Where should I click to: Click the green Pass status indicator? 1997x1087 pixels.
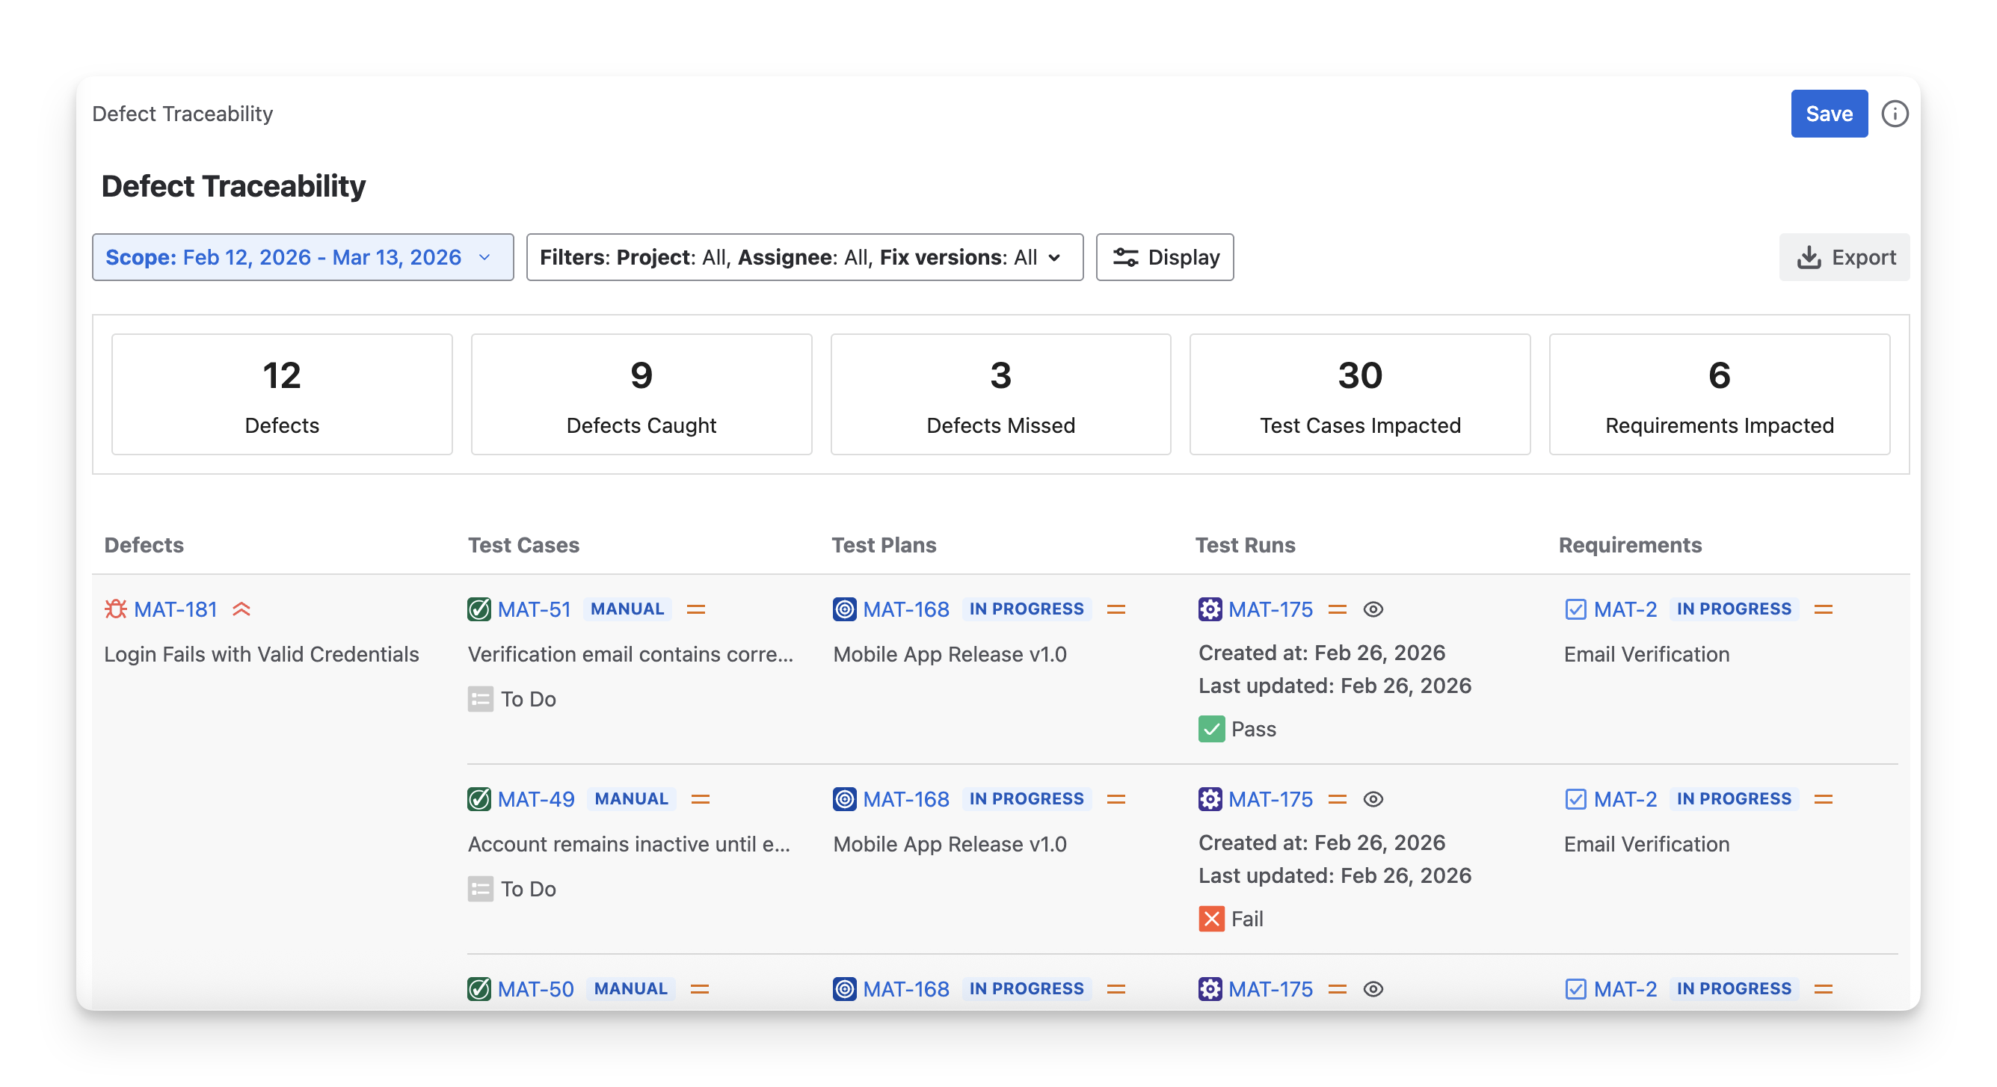click(x=1211, y=729)
